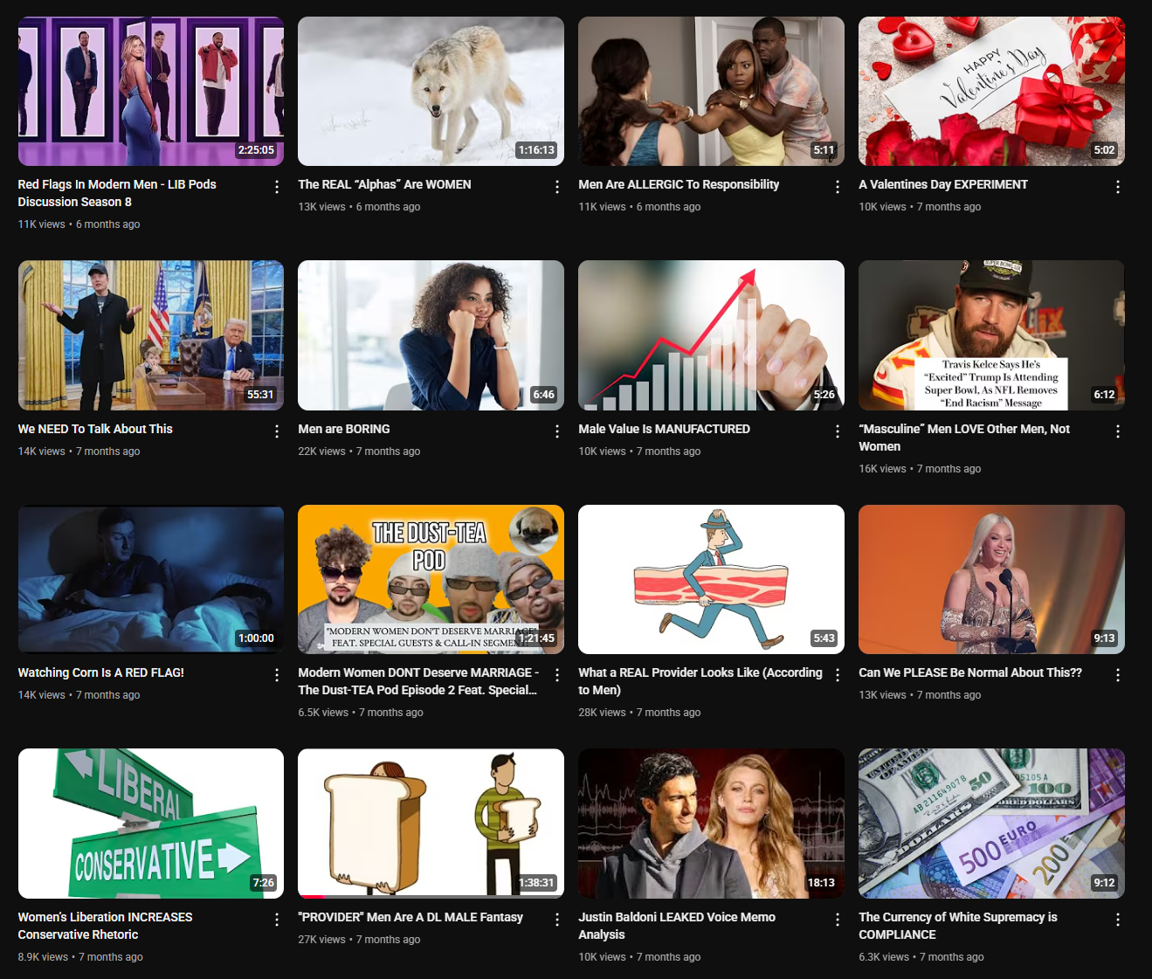Screen dimensions: 1152x979
Task: Play the red arrow bar chart thumbnail
Action: click(x=711, y=335)
